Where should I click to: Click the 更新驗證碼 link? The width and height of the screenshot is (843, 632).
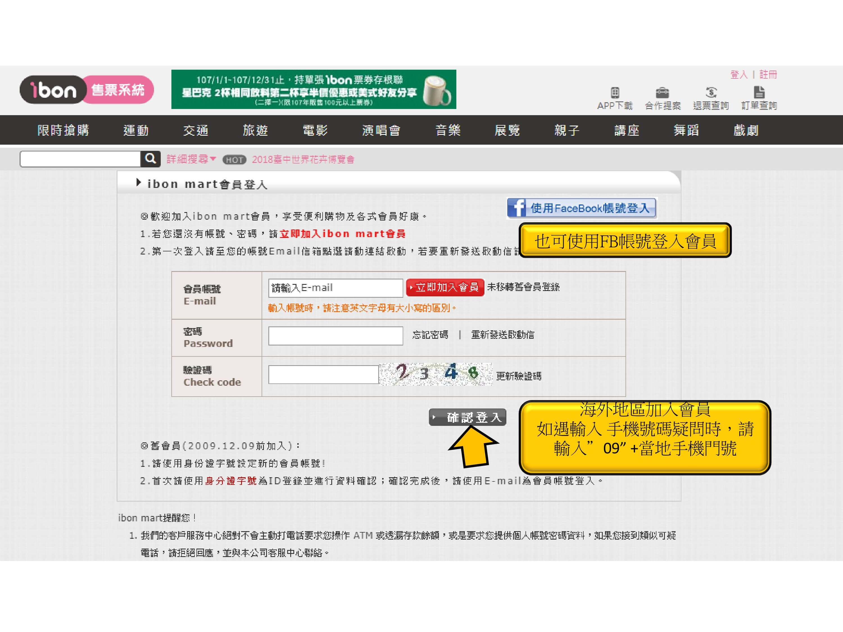[519, 376]
